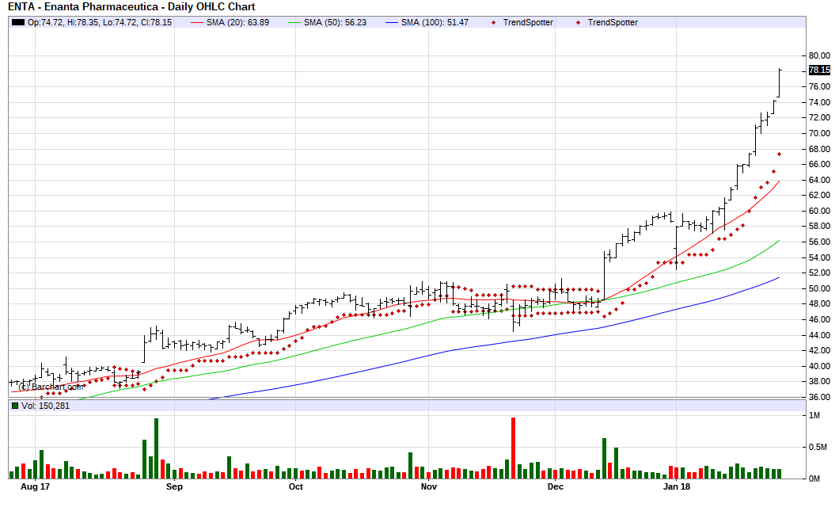Click the 74.00 price axis label

click(x=819, y=102)
